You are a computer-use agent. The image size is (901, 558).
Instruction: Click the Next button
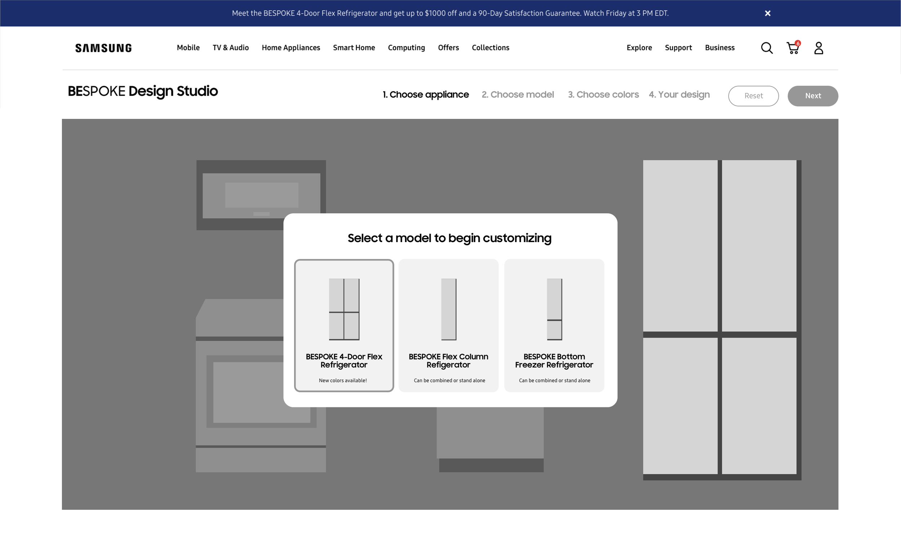pos(812,96)
